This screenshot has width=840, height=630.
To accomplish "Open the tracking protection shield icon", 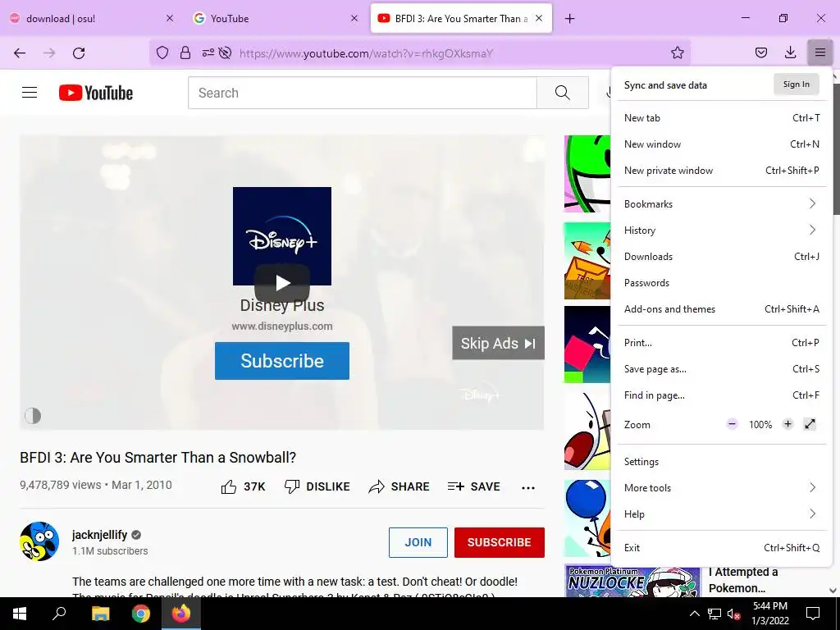I will (x=162, y=52).
